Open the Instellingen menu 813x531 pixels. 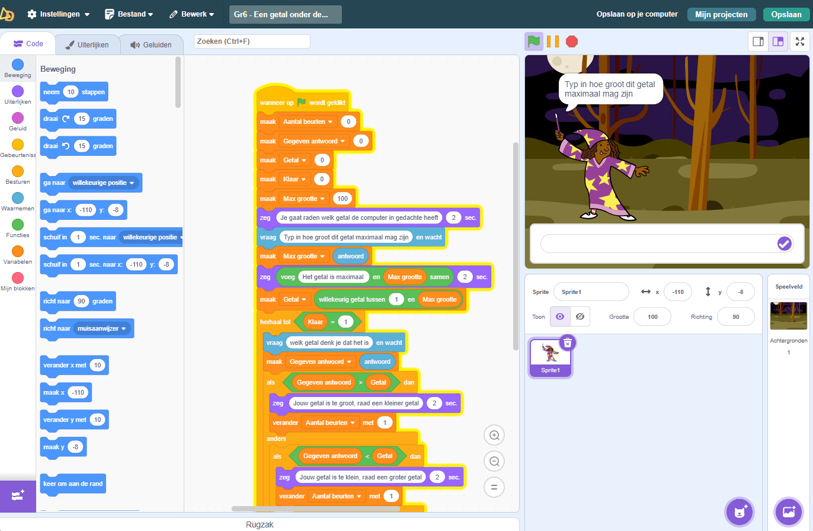tap(59, 14)
